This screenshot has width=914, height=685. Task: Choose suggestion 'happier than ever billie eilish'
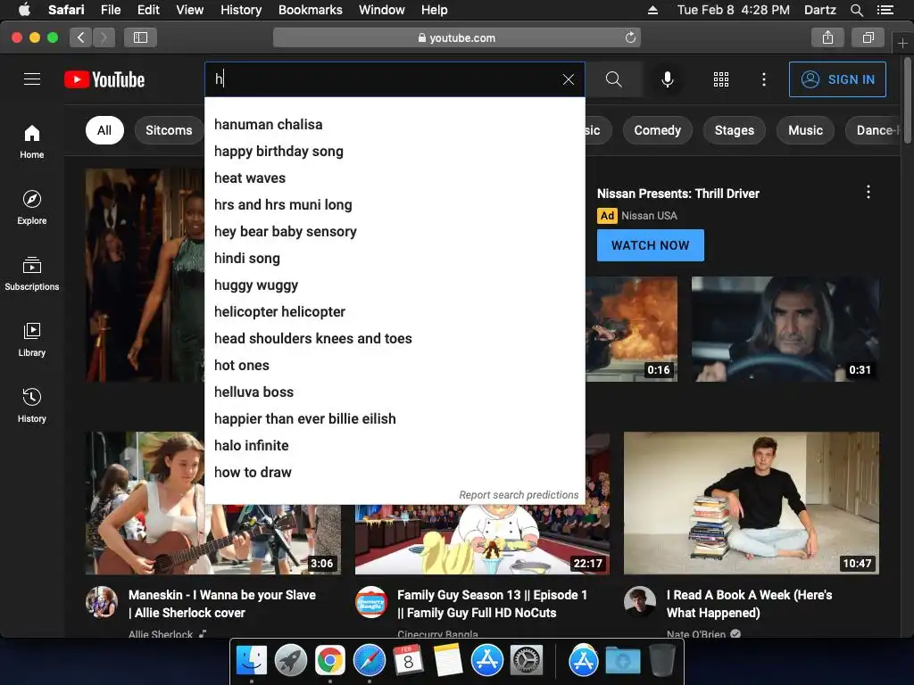(395, 419)
